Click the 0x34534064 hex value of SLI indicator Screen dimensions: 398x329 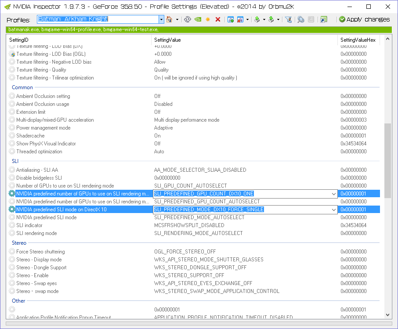tap(354, 225)
